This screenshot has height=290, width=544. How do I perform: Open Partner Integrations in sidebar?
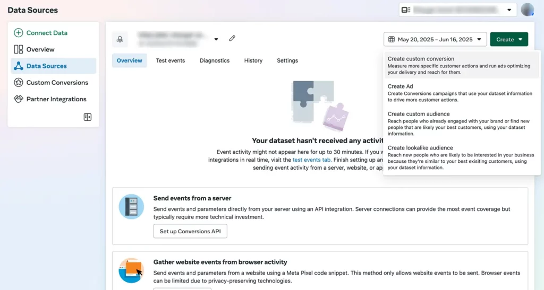tap(54, 99)
